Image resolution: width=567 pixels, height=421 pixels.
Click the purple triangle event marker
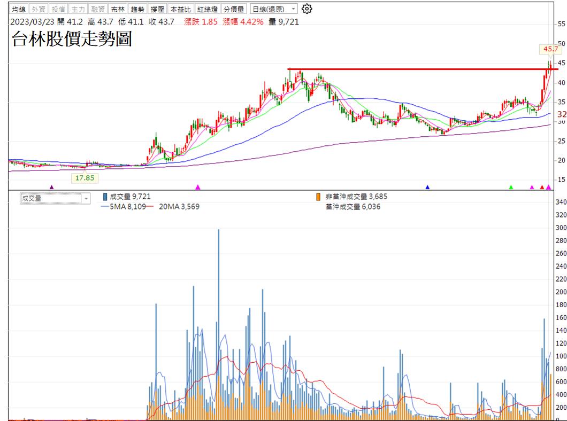(51, 186)
